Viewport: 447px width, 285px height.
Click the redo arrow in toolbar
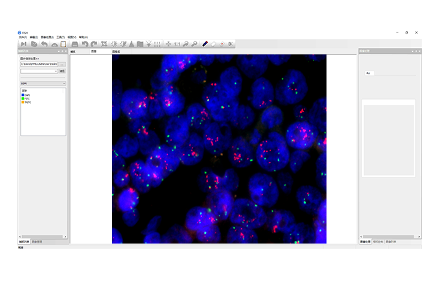(x=94, y=44)
